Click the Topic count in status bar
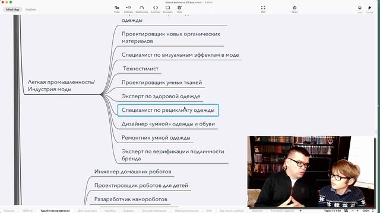380x213 pixels. point(332,211)
